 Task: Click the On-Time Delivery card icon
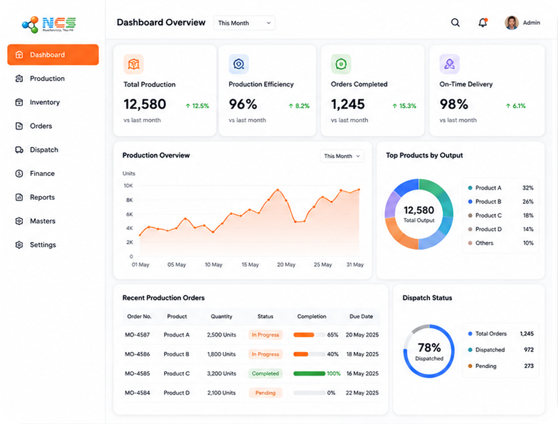click(449, 64)
